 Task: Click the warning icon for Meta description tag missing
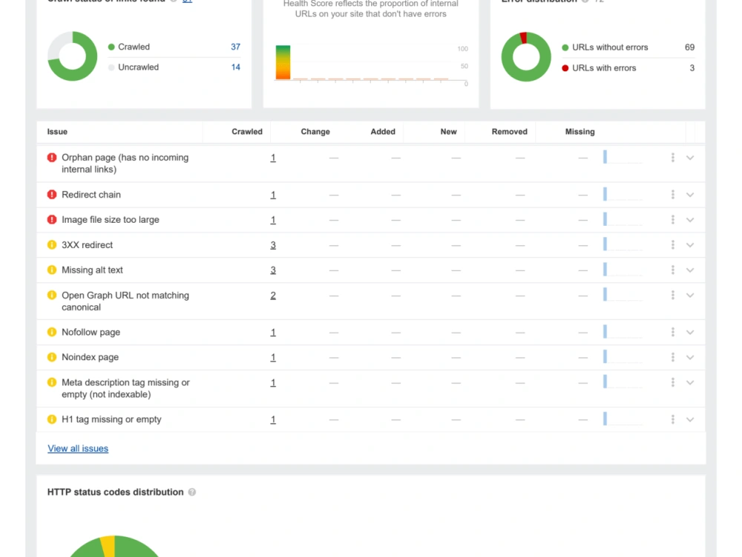(52, 382)
